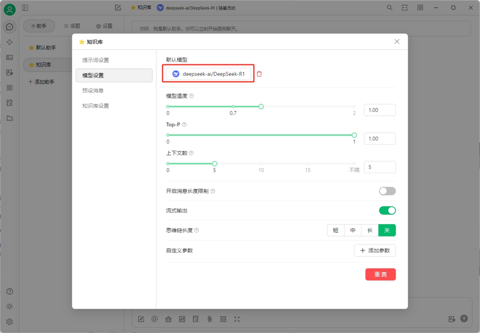Click the Top-P value field 1.00
Screen dimensions: 480x333
tap(380, 138)
